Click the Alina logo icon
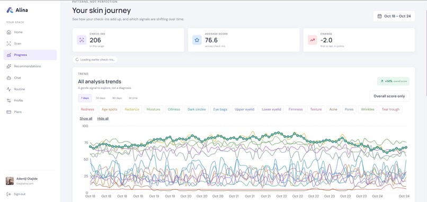427x202 pixels. coord(10,10)
